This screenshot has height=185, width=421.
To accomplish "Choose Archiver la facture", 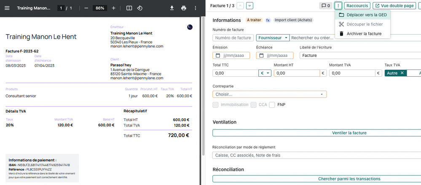I will pyautogui.click(x=364, y=34).
